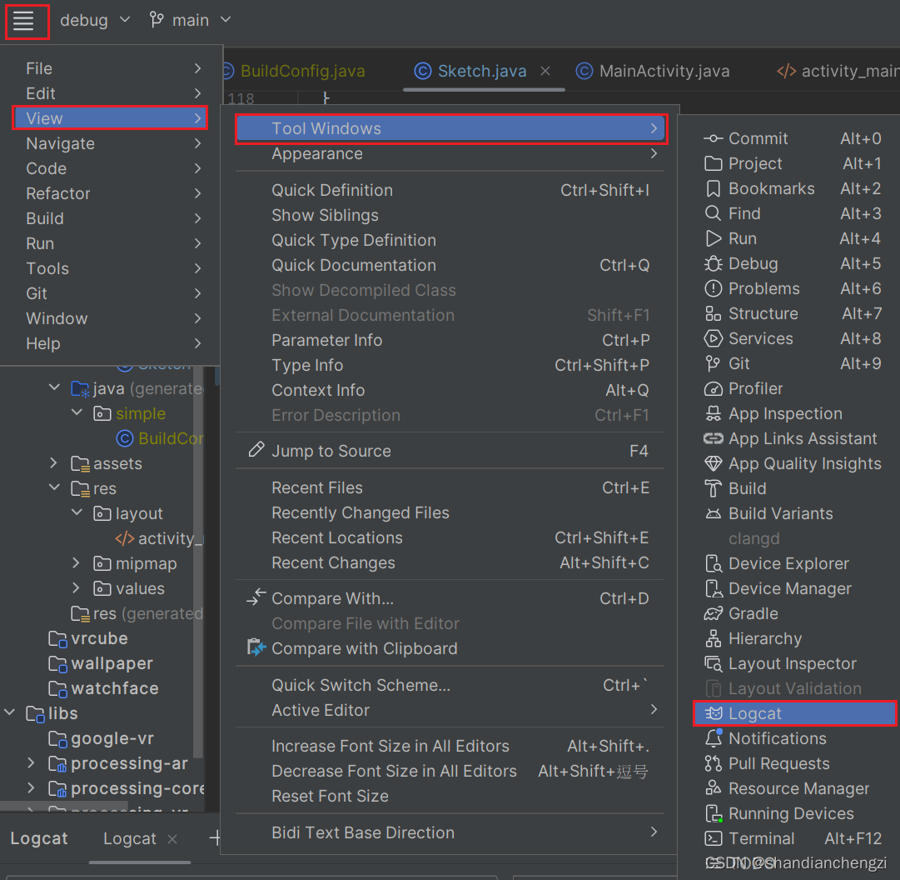Viewport: 900px width, 880px height.
Task: Expand the assets folder
Action: [53, 463]
